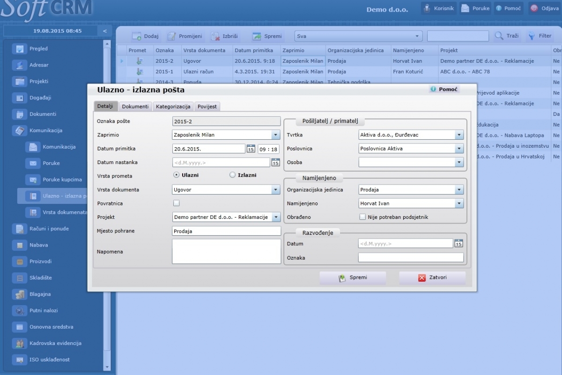The height and width of the screenshot is (375, 562).
Task: Click the Filter toolbar icon
Action: point(532,36)
